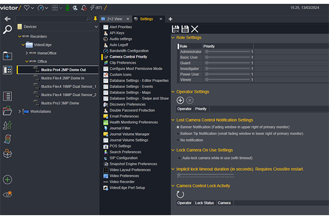329x219 pixels.
Task: Refresh Camera Control Lock Activity list
Action: point(180,194)
